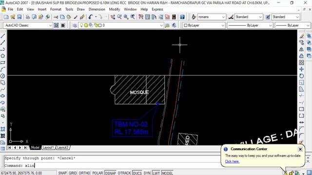
Task: Toggle ORTHO mode
Action: pos(84,173)
